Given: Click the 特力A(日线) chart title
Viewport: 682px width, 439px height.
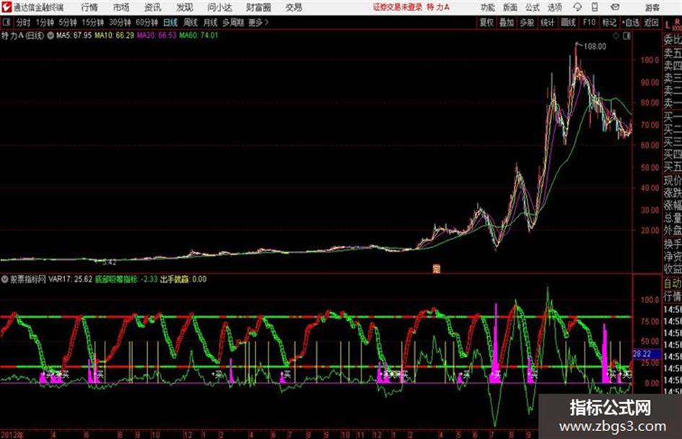Looking at the screenshot, I should pyautogui.click(x=22, y=35).
